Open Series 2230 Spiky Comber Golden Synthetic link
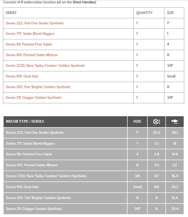This screenshot has width=188, height=217. 45,65
